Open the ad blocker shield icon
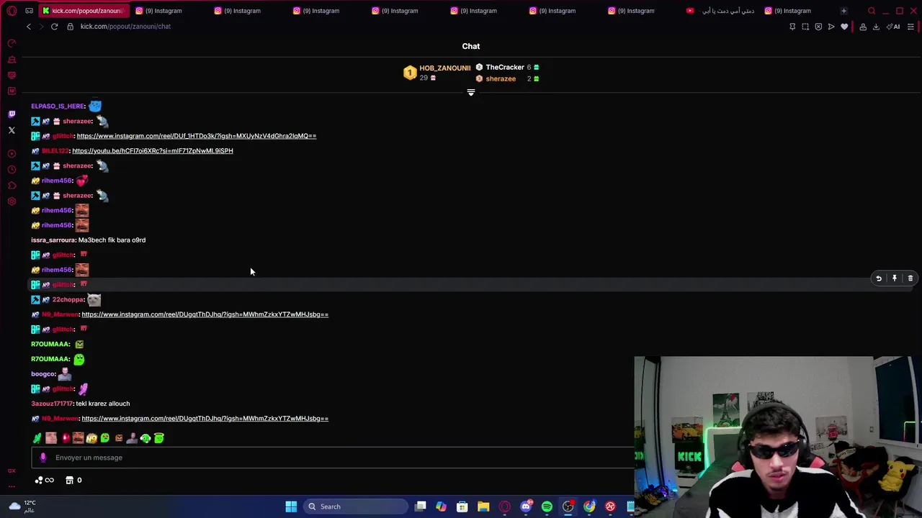 coord(818,27)
